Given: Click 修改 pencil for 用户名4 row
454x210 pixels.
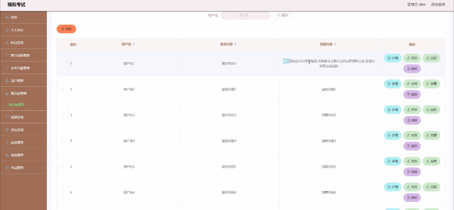Looking at the screenshot, I should [412, 135].
